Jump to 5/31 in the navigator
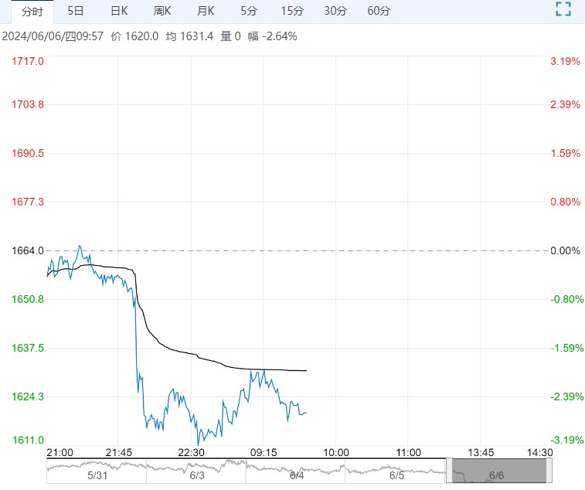 point(97,475)
